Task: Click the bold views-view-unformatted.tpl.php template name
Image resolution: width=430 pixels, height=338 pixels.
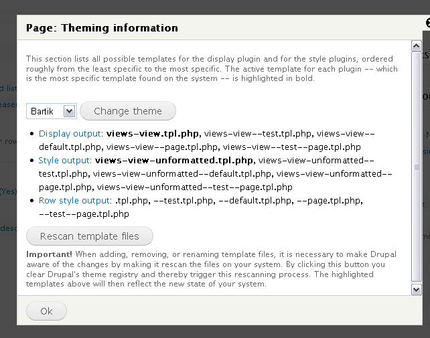Action: pos(174,161)
